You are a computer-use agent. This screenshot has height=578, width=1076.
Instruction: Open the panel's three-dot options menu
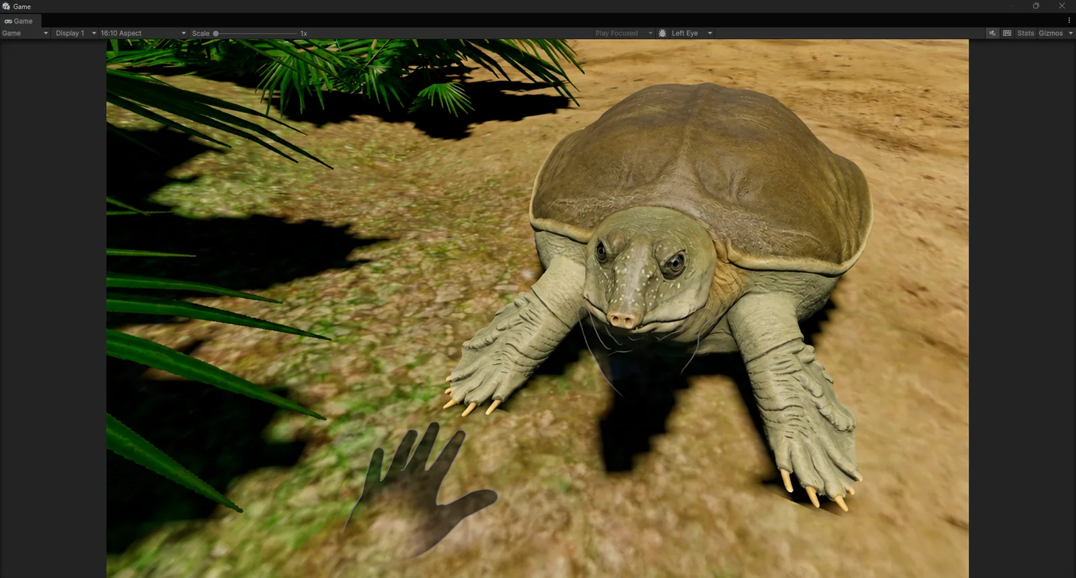pos(1069,20)
